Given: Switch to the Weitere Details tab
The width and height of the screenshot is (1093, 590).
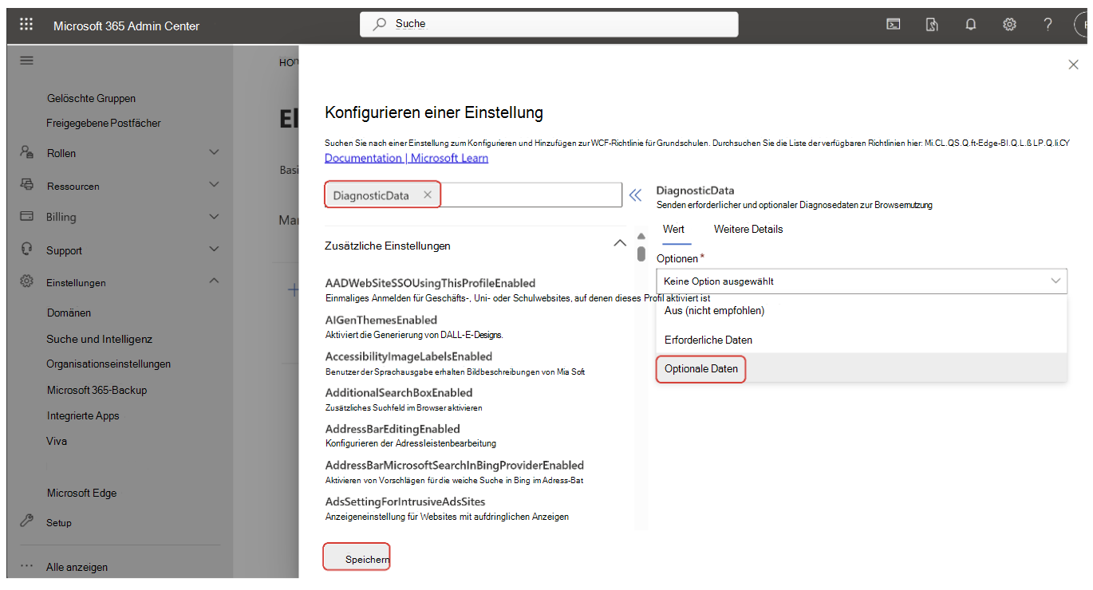Looking at the screenshot, I should (748, 229).
